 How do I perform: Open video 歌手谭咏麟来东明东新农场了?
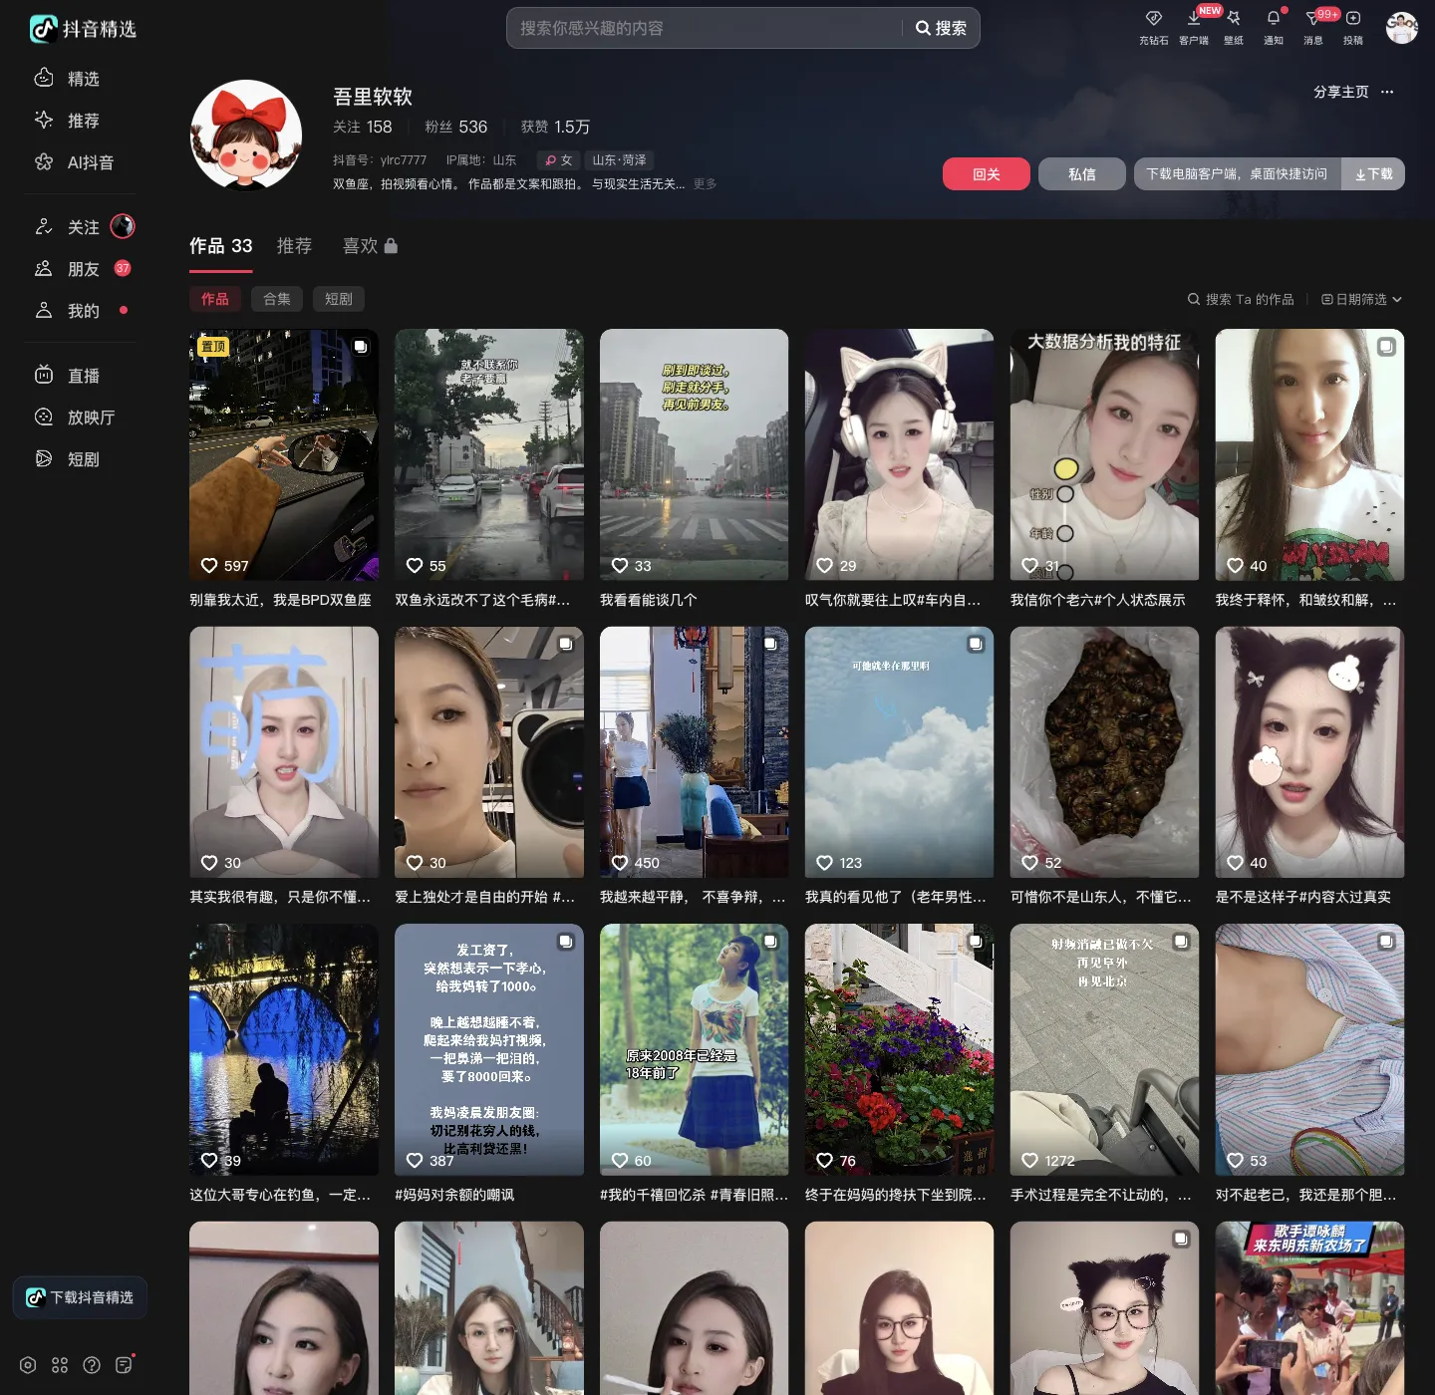[x=1310, y=1308]
